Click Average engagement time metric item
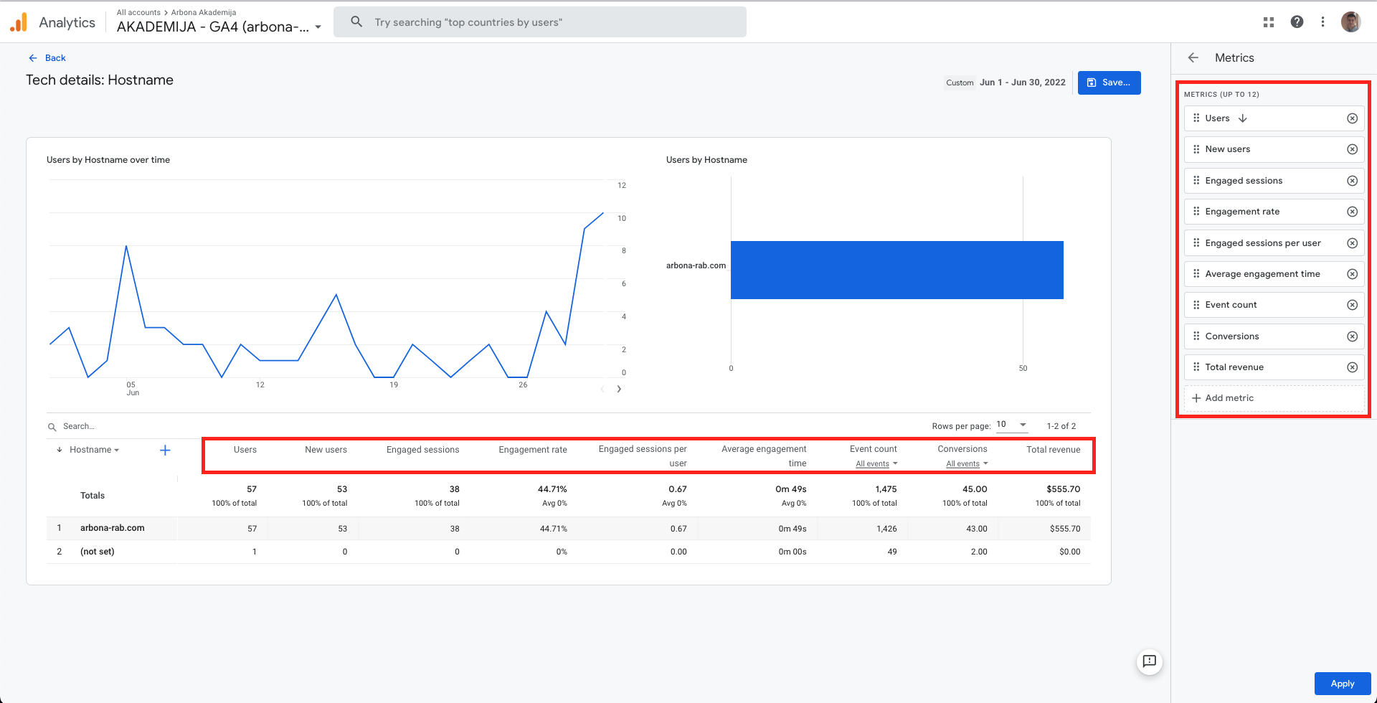This screenshot has width=1377, height=703. pos(1274,274)
